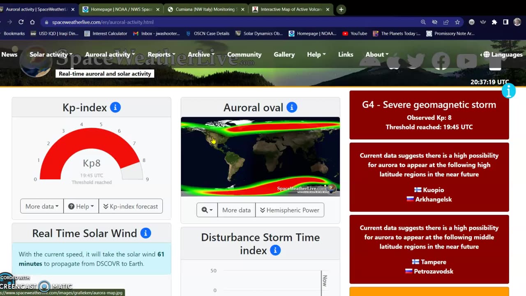The height and width of the screenshot is (296, 526).
Task: Click Auroral oval More data button
Action: point(236,210)
